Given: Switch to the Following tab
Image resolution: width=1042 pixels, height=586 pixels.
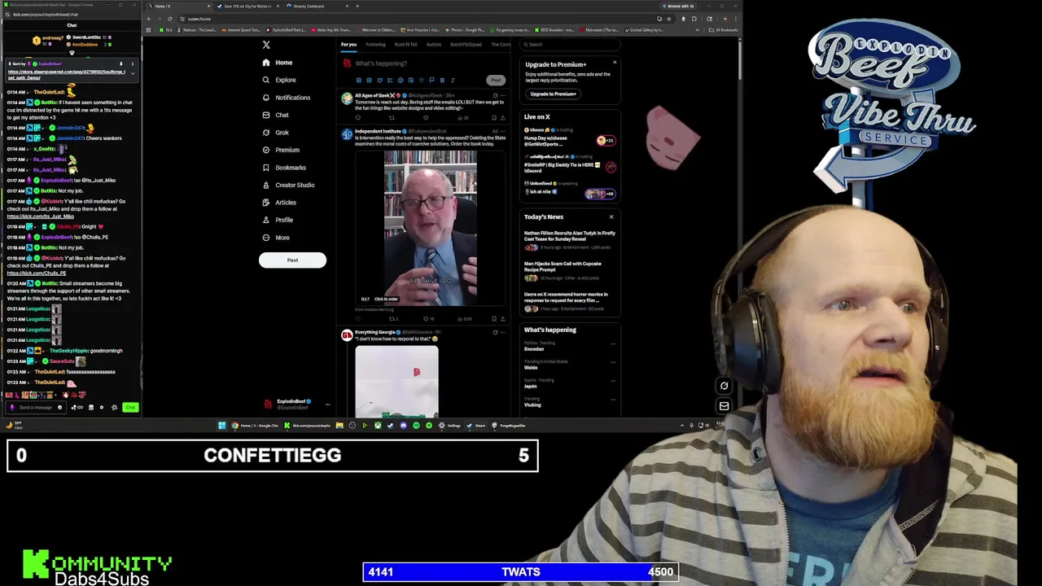Looking at the screenshot, I should 375,45.
